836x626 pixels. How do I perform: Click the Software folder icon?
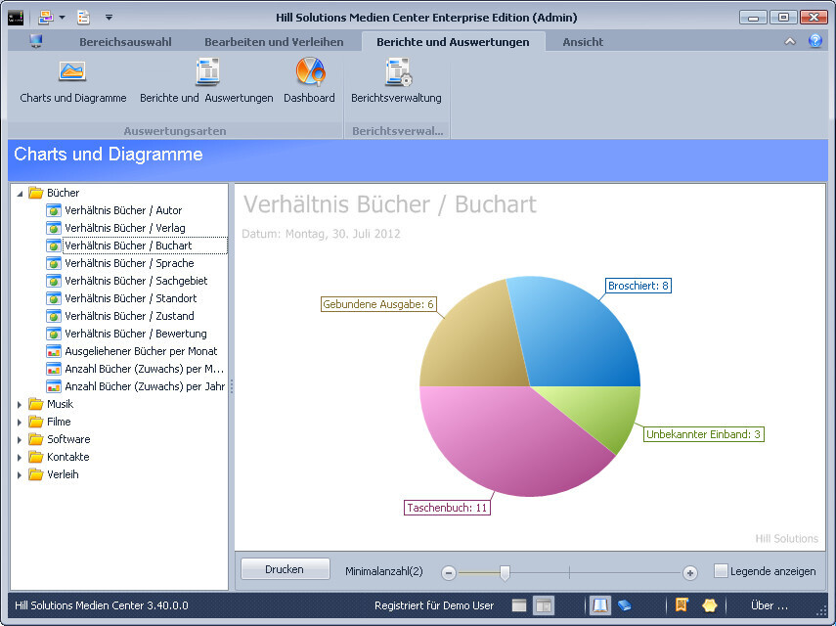[x=36, y=439]
